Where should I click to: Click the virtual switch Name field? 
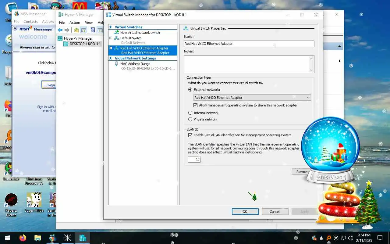click(x=249, y=44)
